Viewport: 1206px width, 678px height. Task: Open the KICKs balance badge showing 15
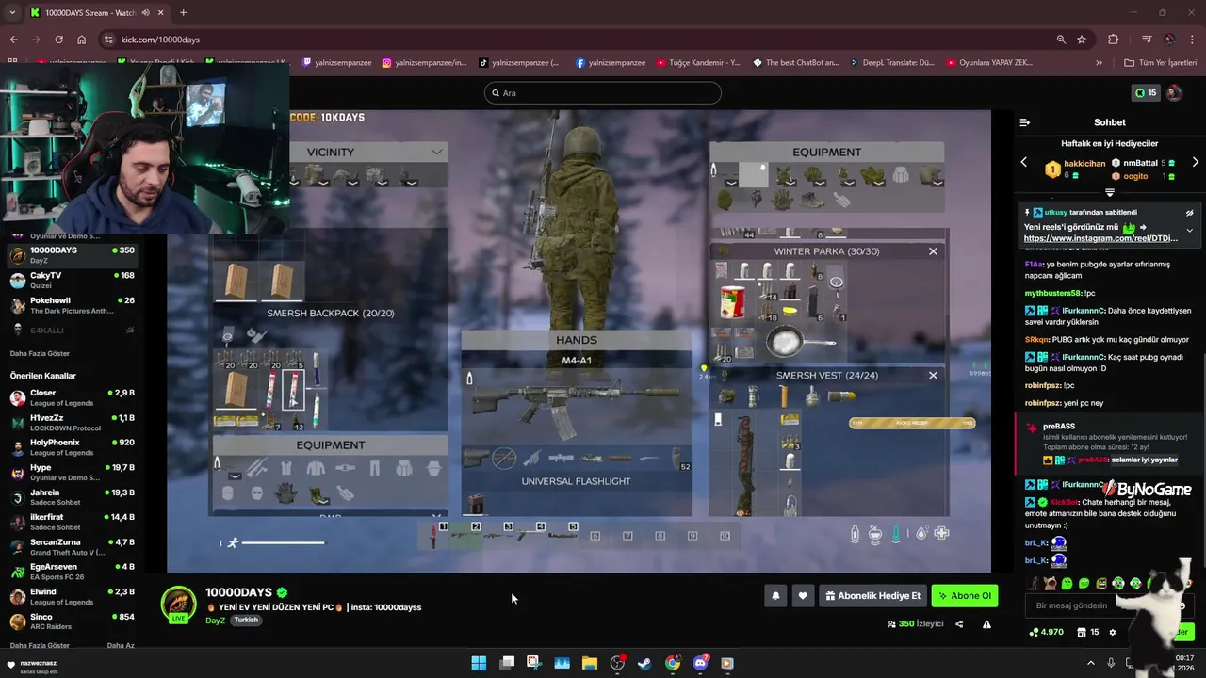tap(1145, 92)
